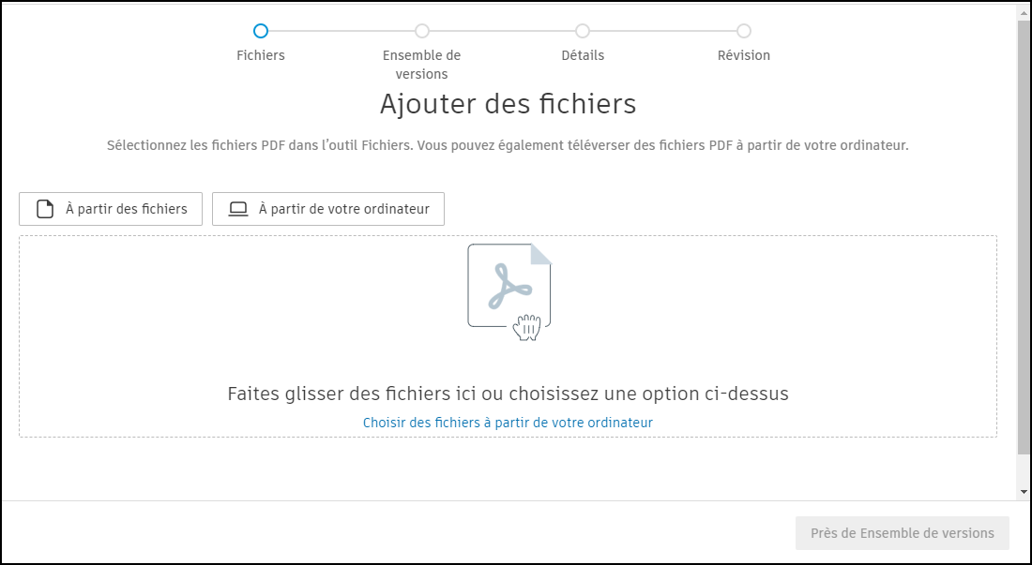1032x565 pixels.
Task: Click the "Détails" step circle
Action: 583,31
